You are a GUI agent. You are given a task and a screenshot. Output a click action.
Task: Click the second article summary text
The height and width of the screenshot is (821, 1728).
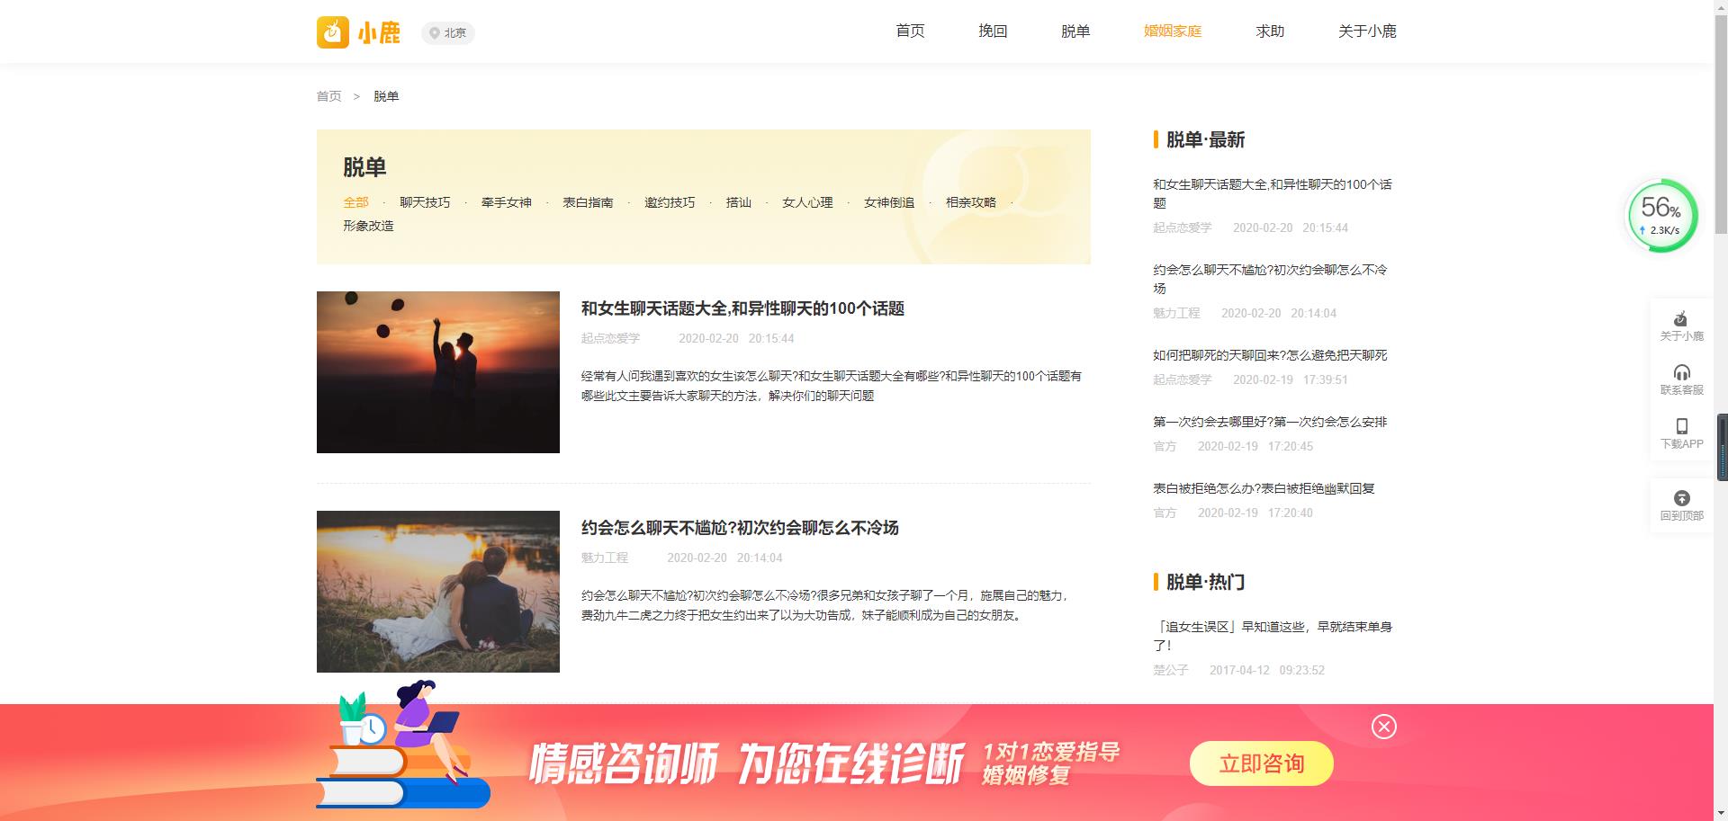824,605
